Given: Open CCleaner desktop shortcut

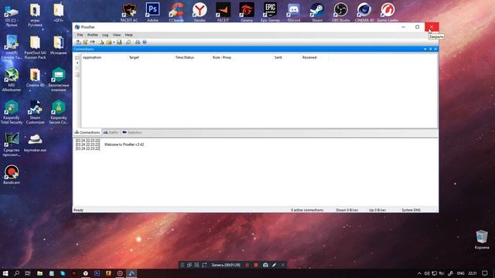Looking at the screenshot, I should tap(176, 12).
